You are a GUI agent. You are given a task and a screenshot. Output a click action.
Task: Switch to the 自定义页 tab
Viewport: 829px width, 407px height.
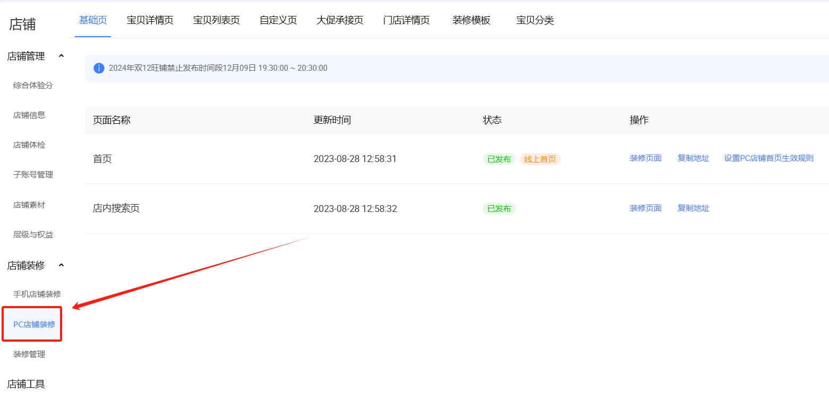pyautogui.click(x=278, y=20)
